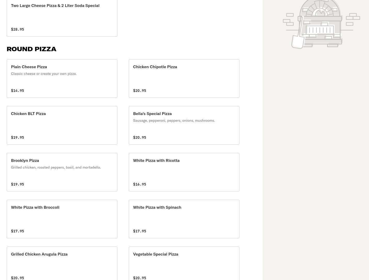Screen dimensions: 369x280
Task: Open the Two Large Cheese Pizza & Soda Special card
Action: [x=62, y=18]
